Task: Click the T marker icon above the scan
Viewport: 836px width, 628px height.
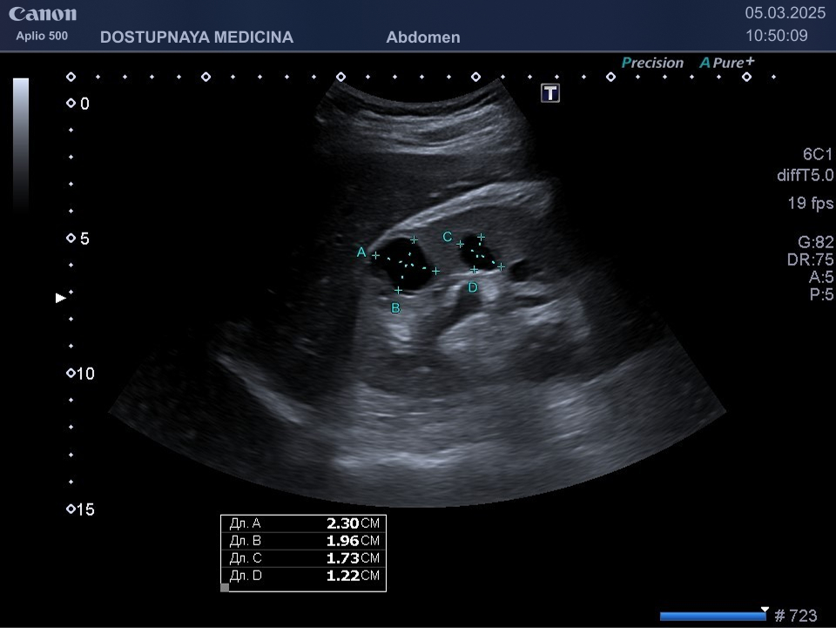Action: coord(550,93)
